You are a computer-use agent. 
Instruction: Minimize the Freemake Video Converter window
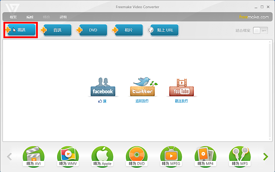[256, 7]
